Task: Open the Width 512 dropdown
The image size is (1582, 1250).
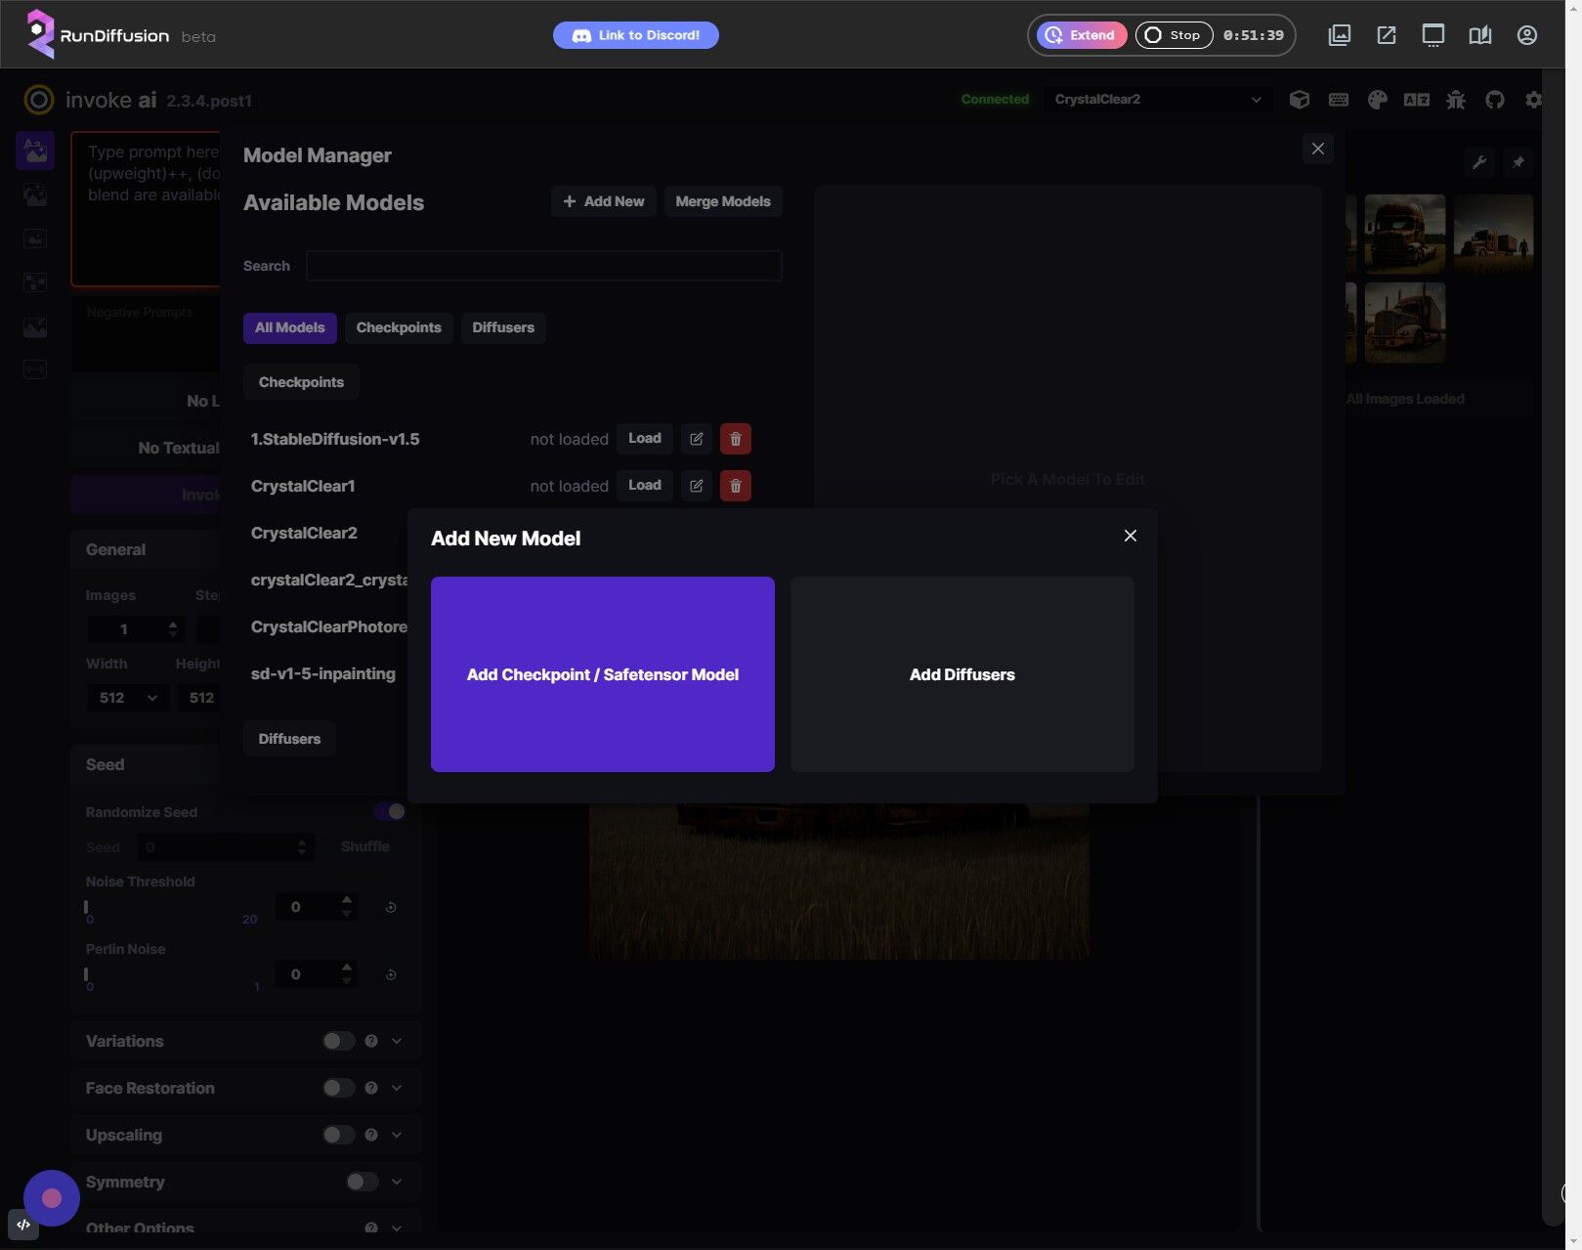Action: pos(128,698)
